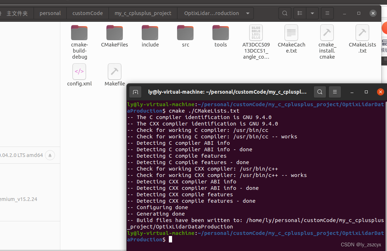The height and width of the screenshot is (251, 387).
Task: Select the my_c_cplusplus_project pathbar button
Action: (143, 13)
